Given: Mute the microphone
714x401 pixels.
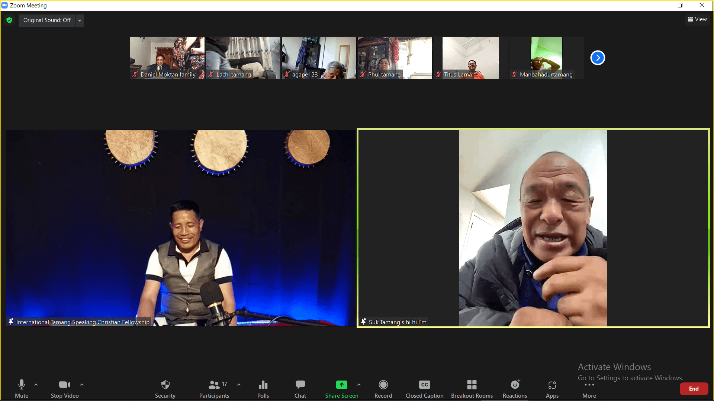Looking at the screenshot, I should click(x=22, y=388).
